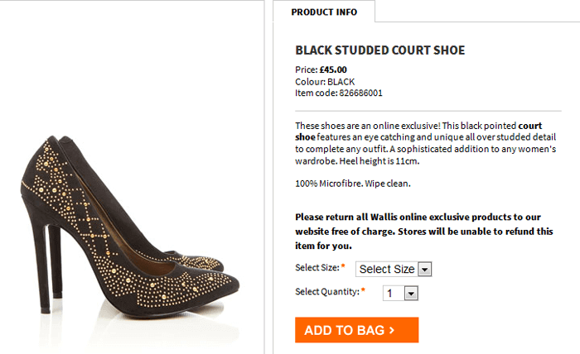Viewport: 580px width, 354px height.
Task: Open the quantity selector showing 1
Action: [x=401, y=293]
